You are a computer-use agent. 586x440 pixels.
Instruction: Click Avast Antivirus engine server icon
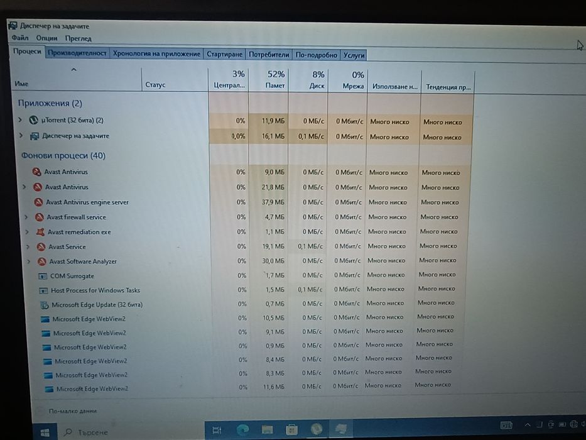(38, 202)
